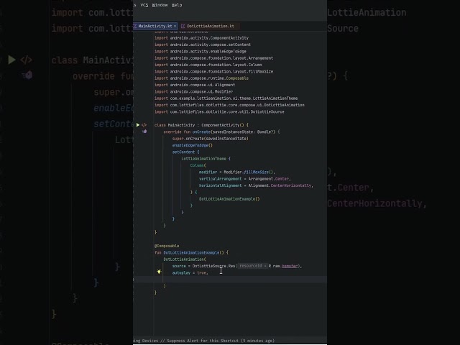Click the 'autoplay = true,' line
The width and height of the screenshot is (460, 345).
(190, 273)
